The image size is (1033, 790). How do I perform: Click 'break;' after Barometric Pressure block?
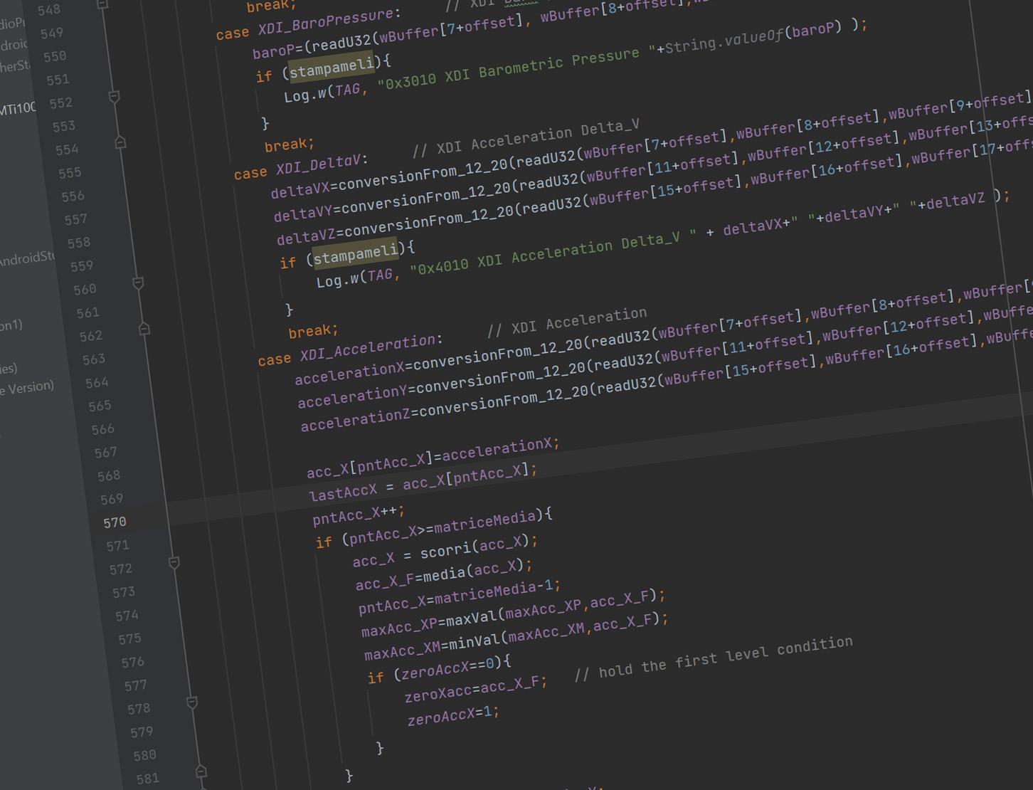[290, 144]
